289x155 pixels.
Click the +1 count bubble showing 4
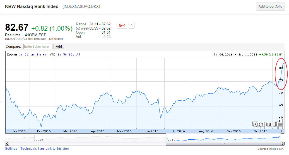(131, 25)
